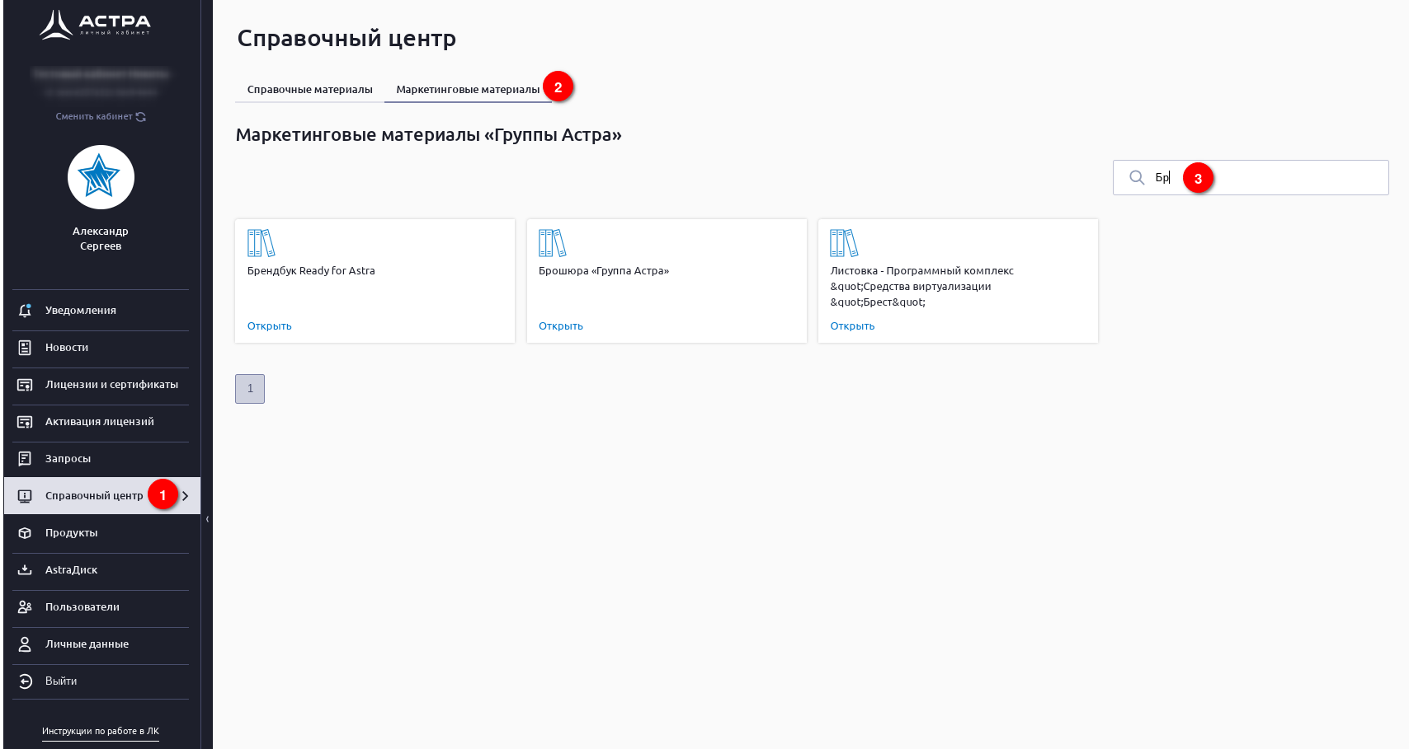Click the Notifications bell icon
The image size is (1409, 749).
pyautogui.click(x=25, y=311)
